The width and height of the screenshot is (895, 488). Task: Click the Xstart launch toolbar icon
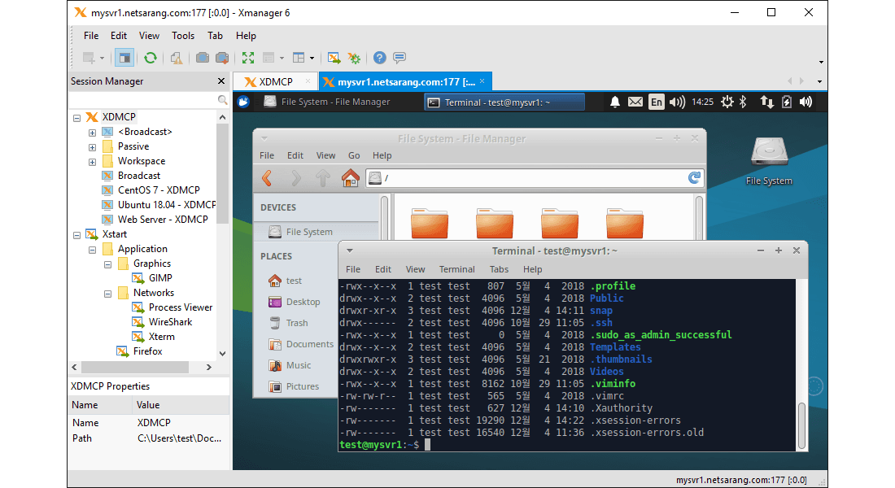click(x=334, y=58)
